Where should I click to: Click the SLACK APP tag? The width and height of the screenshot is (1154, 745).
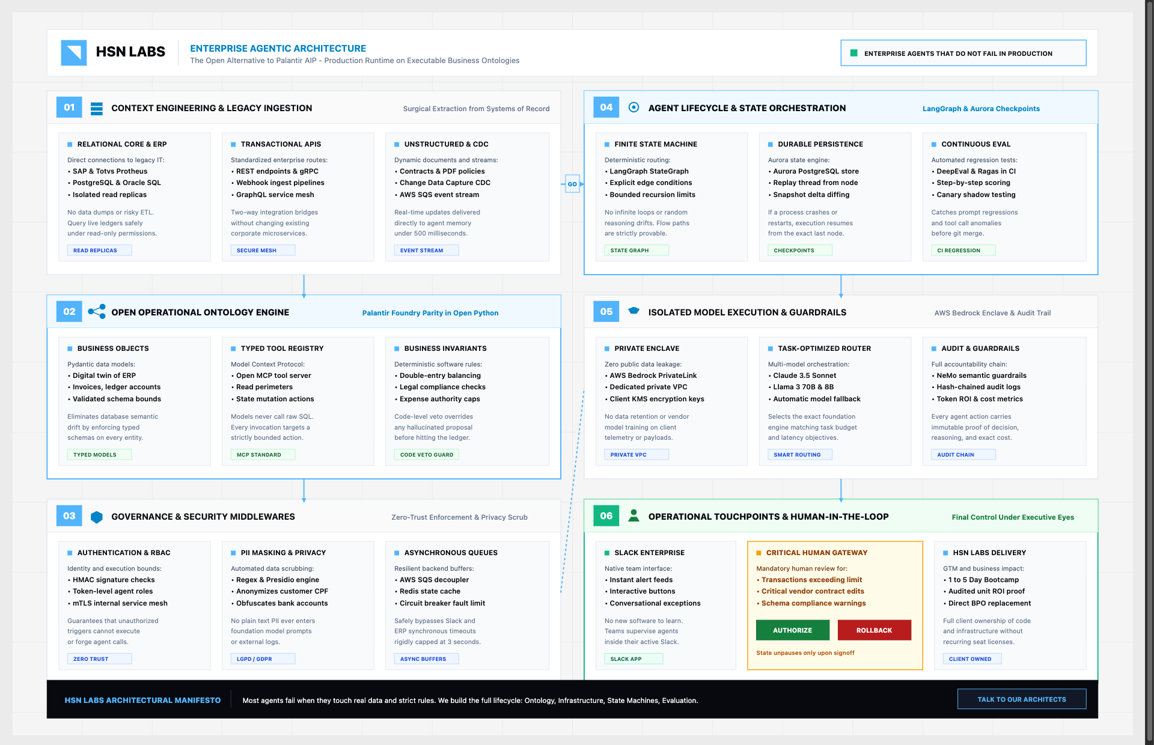coord(633,659)
